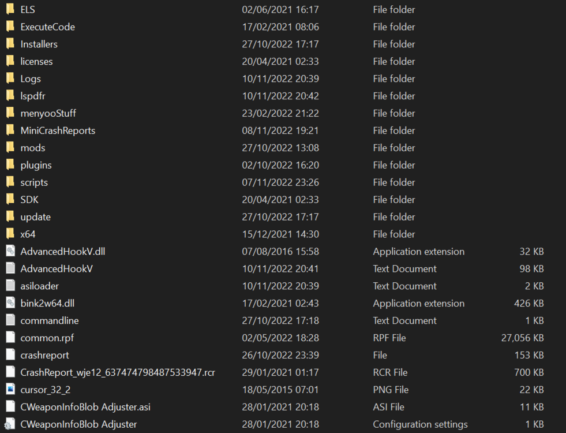Click the CWeaponInfoBlob Adjuster config file icon
Image resolution: width=566 pixels, height=433 pixels.
10,424
